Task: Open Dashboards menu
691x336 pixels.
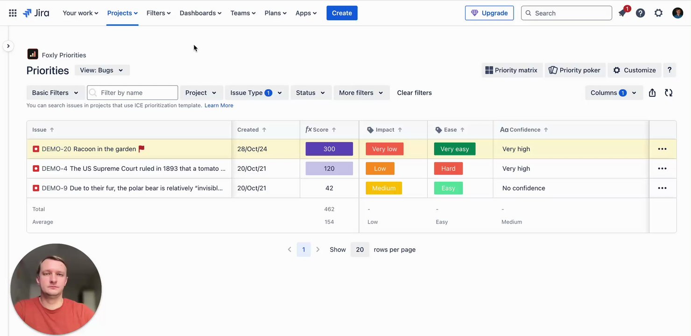Action: [x=201, y=13]
